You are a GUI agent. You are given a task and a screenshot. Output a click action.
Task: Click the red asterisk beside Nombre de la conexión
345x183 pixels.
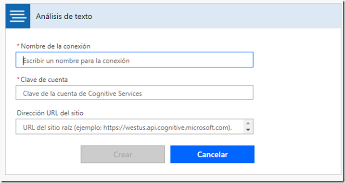point(18,46)
